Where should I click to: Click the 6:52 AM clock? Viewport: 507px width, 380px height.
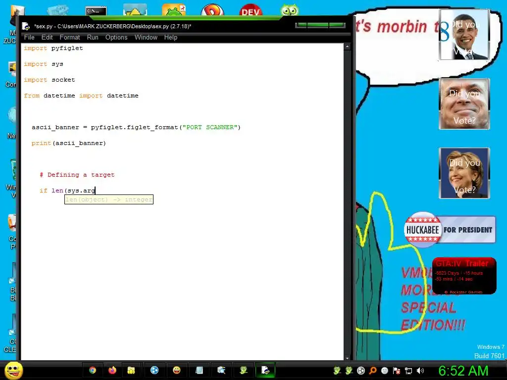(x=463, y=371)
